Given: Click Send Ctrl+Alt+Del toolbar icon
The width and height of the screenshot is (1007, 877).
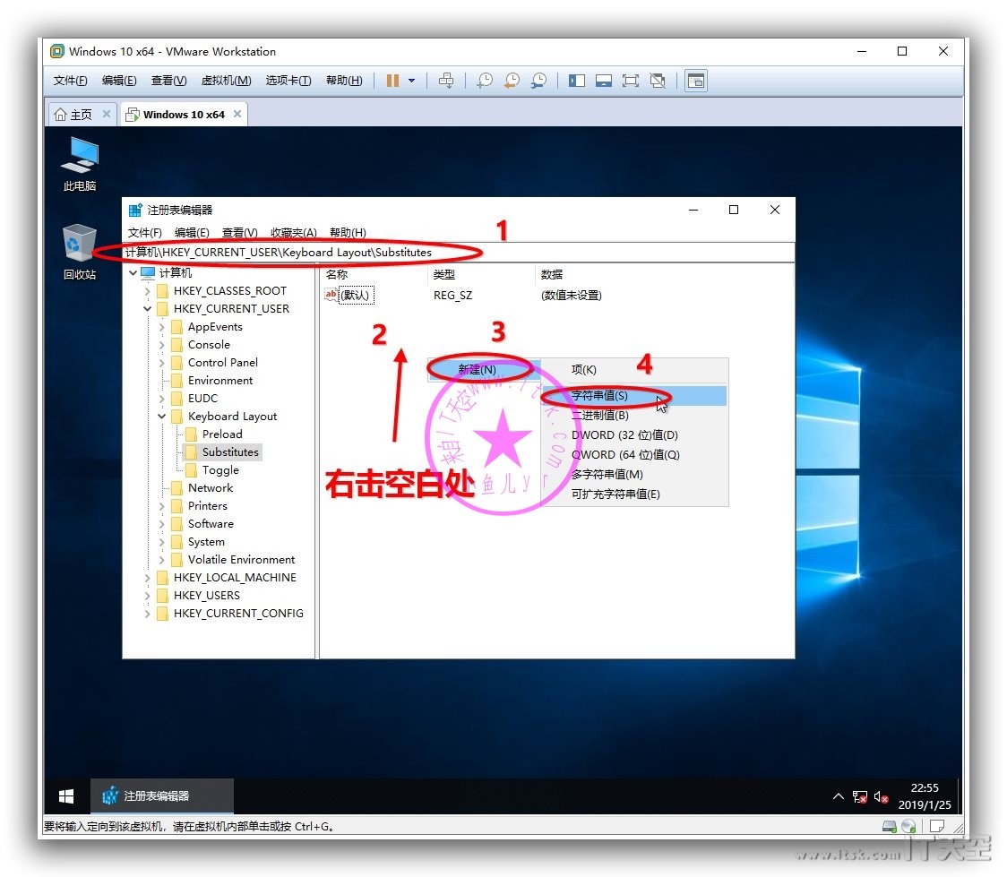Looking at the screenshot, I should tap(445, 81).
